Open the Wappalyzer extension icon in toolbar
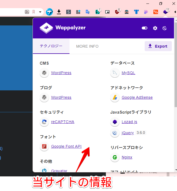Screen dimensions: 177x191 pyautogui.click(x=166, y=12)
